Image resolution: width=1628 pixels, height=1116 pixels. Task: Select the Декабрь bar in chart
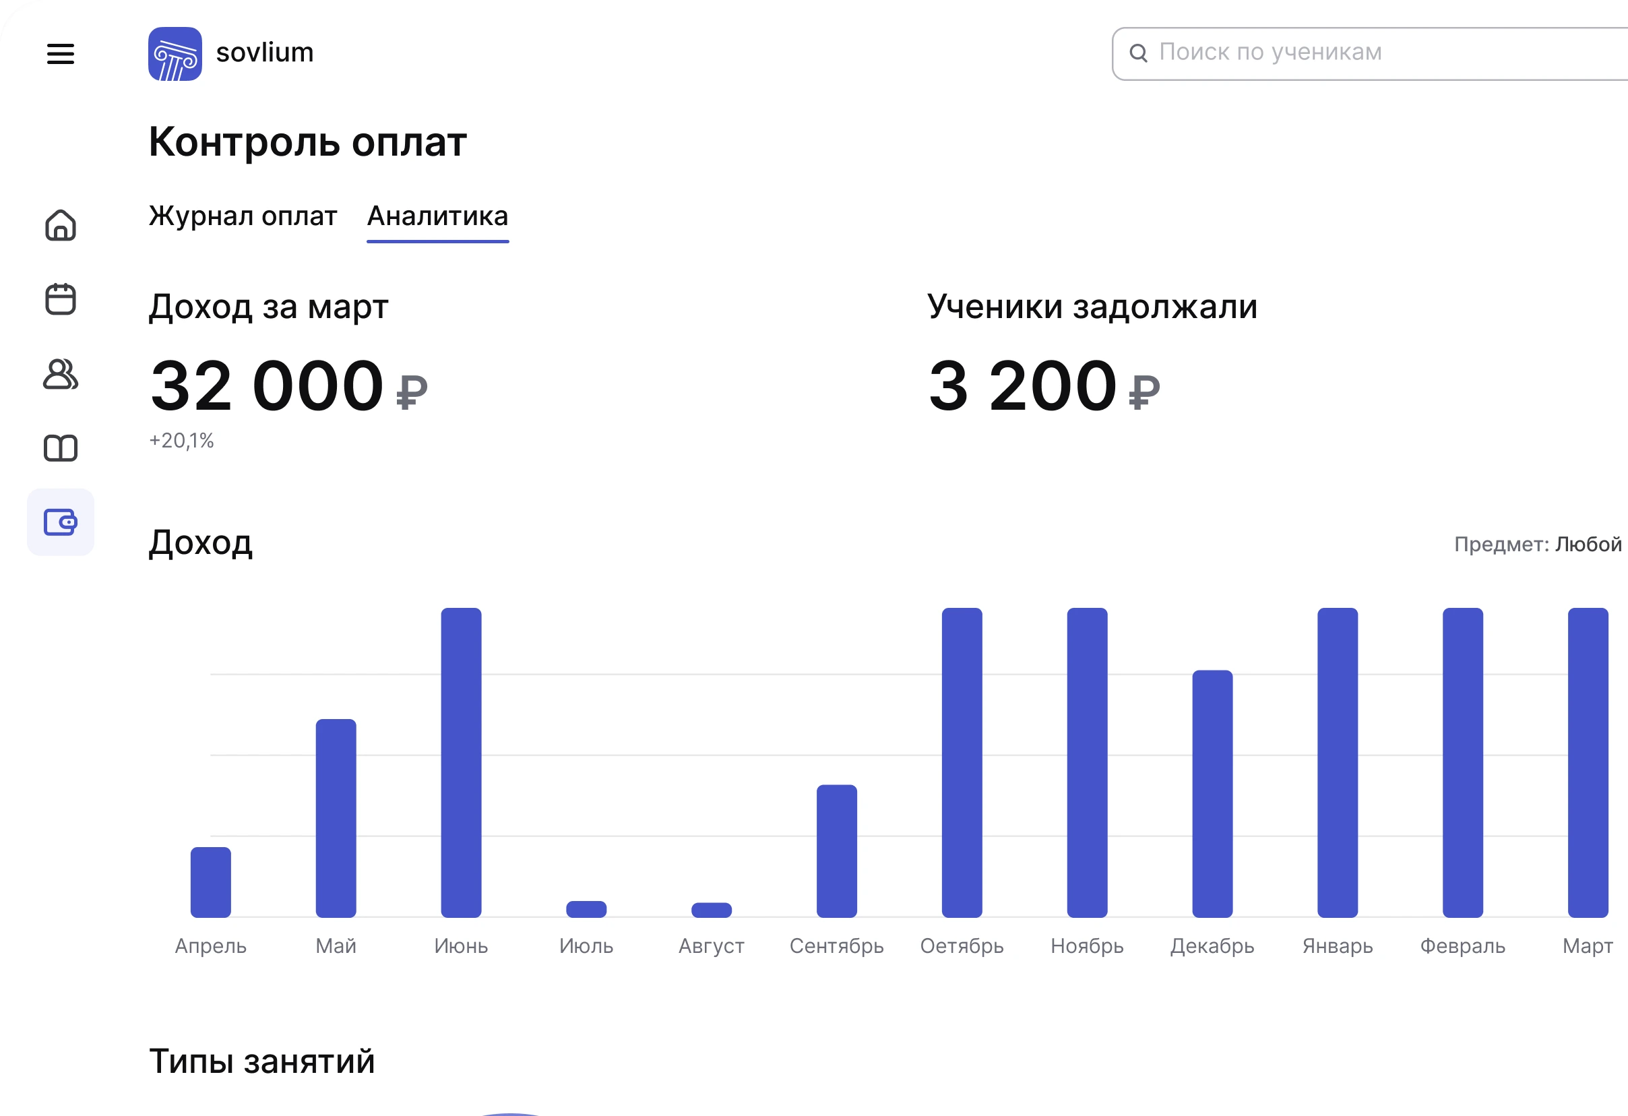click(1212, 794)
